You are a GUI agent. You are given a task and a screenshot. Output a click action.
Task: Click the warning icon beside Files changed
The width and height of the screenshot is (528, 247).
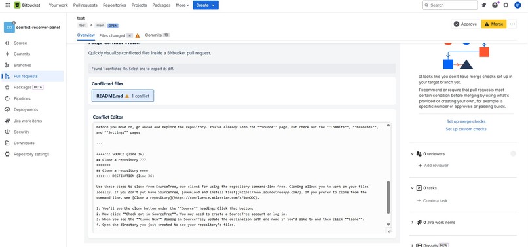tap(138, 36)
